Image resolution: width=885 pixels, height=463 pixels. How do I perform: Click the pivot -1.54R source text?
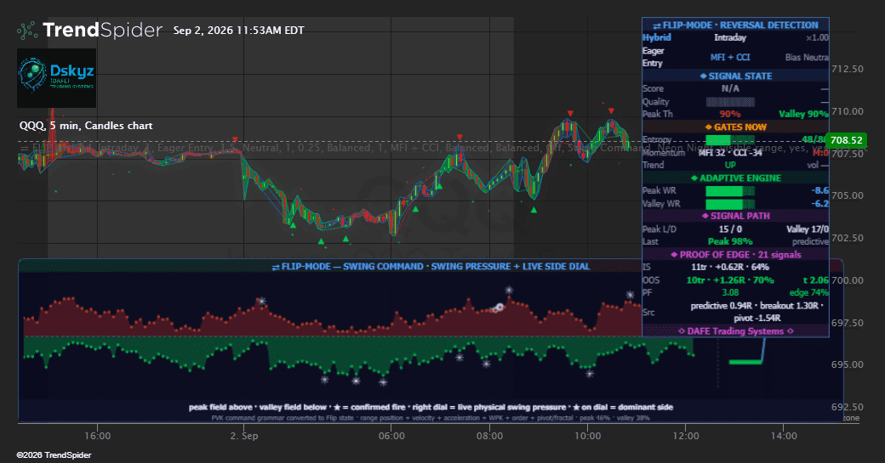tap(757, 319)
